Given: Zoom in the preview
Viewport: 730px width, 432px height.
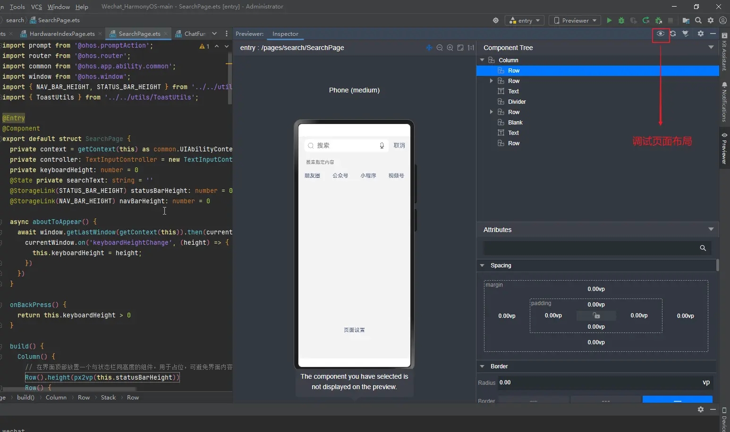Looking at the screenshot, I should tap(450, 48).
